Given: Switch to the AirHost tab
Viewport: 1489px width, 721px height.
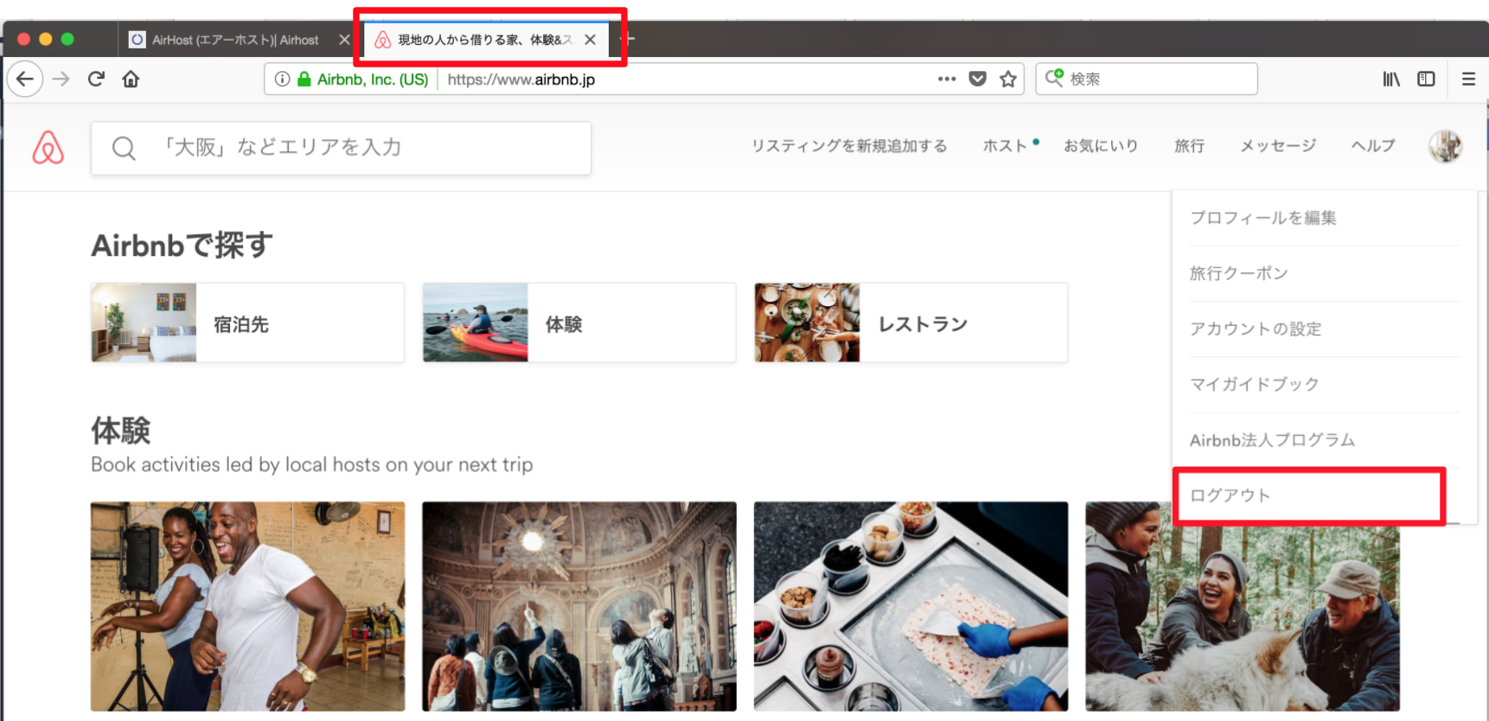Looking at the screenshot, I should coord(235,40).
